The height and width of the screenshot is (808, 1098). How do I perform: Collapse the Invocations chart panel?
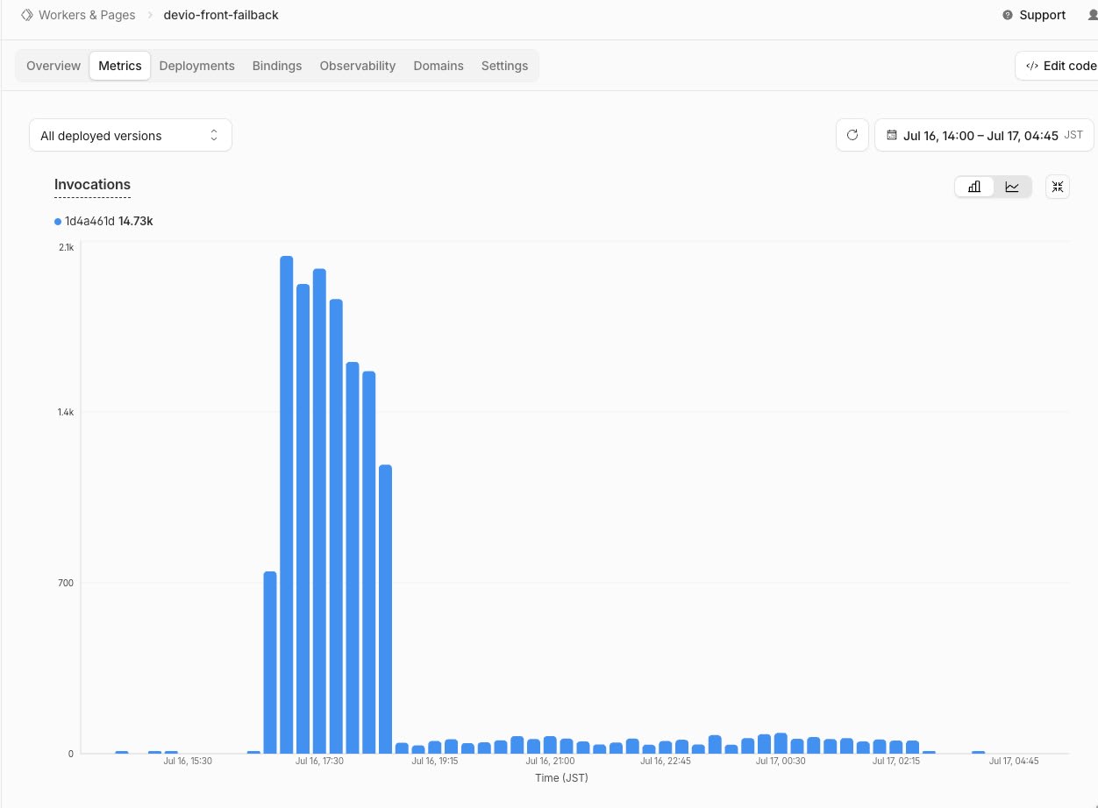coord(1058,187)
